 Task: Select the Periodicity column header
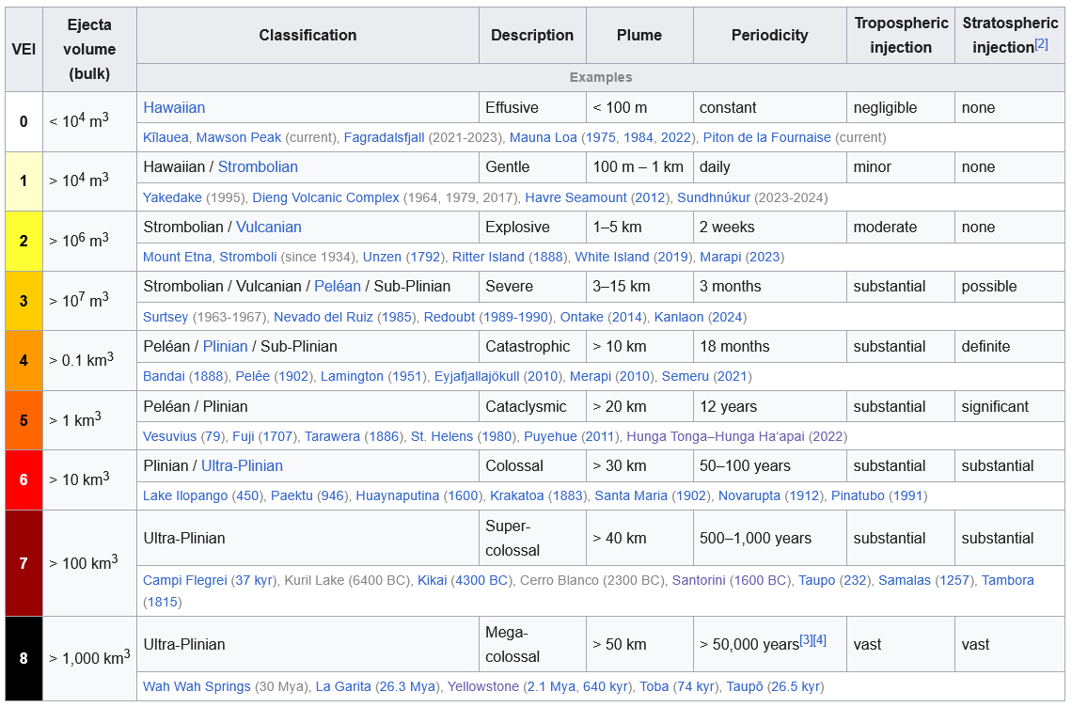770,35
